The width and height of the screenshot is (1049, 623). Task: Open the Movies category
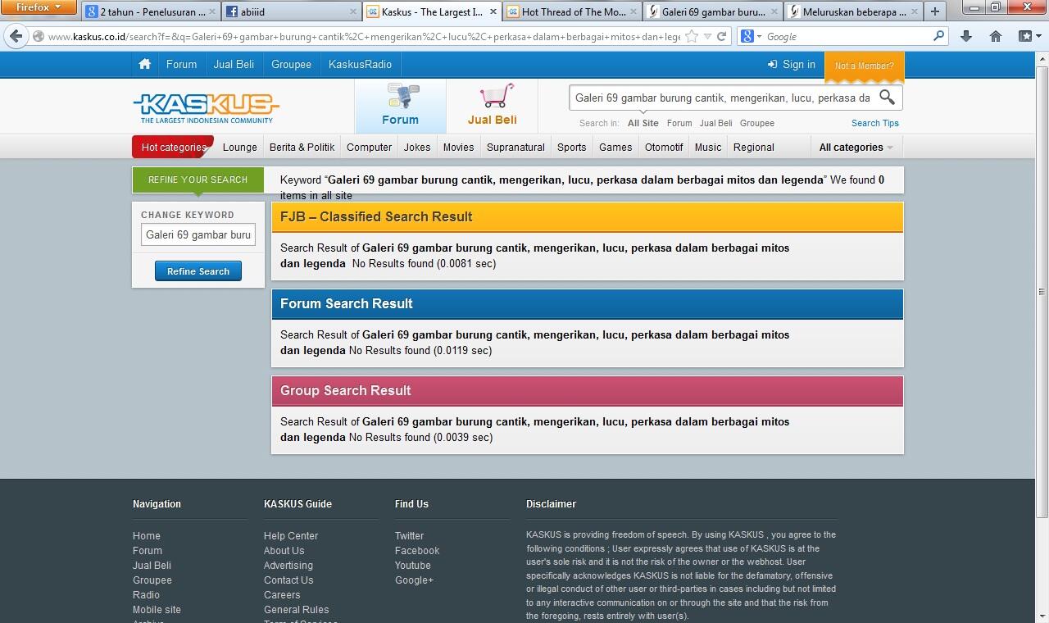pyautogui.click(x=458, y=148)
